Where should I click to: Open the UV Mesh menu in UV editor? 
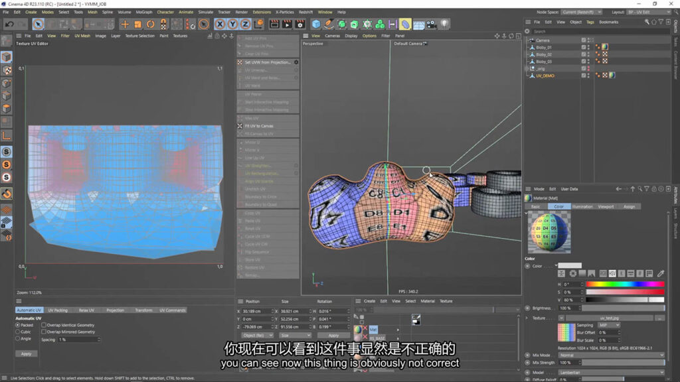point(82,36)
